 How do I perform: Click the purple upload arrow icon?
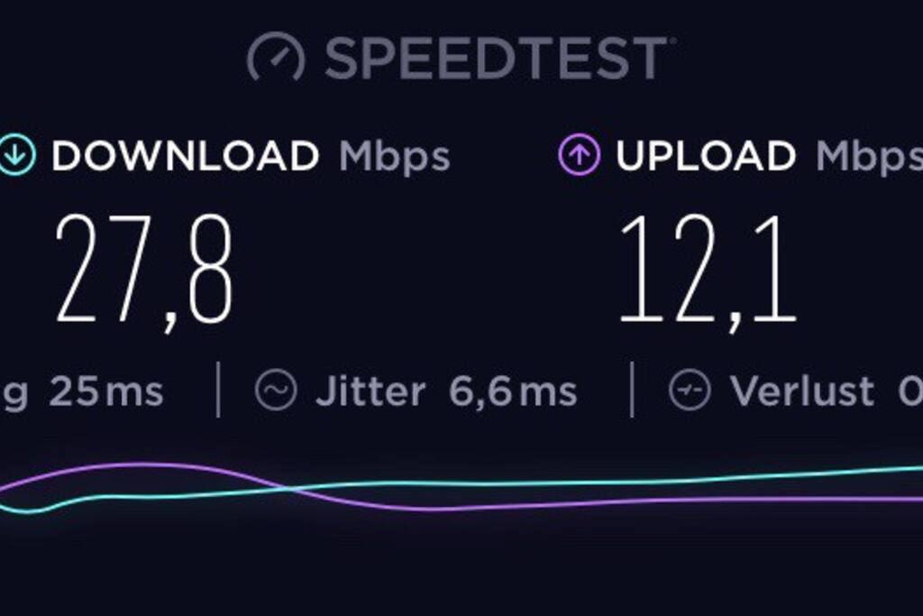point(580,155)
